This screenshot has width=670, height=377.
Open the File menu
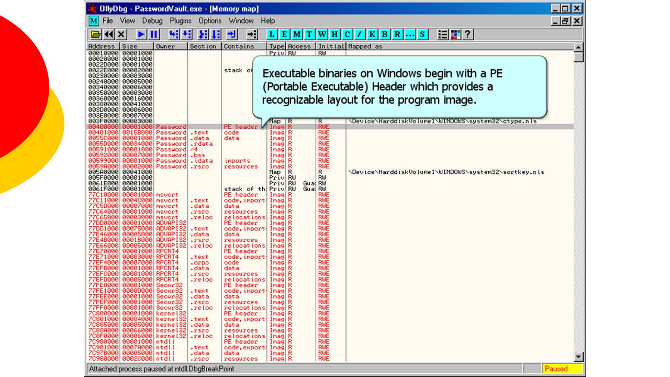[108, 21]
